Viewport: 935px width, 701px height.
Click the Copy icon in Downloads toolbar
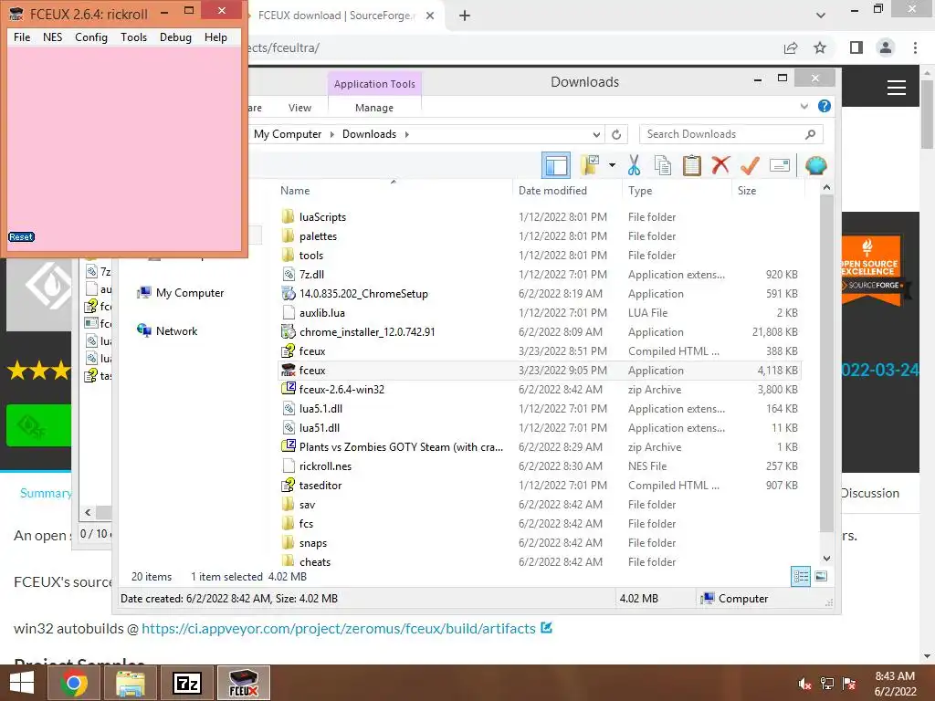click(x=663, y=165)
